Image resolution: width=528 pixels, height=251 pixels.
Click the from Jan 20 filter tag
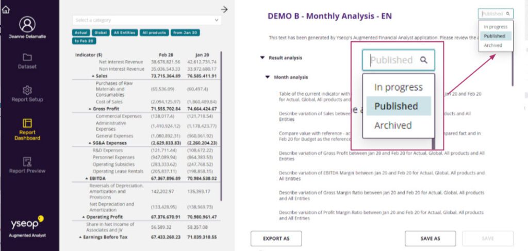tap(185, 32)
